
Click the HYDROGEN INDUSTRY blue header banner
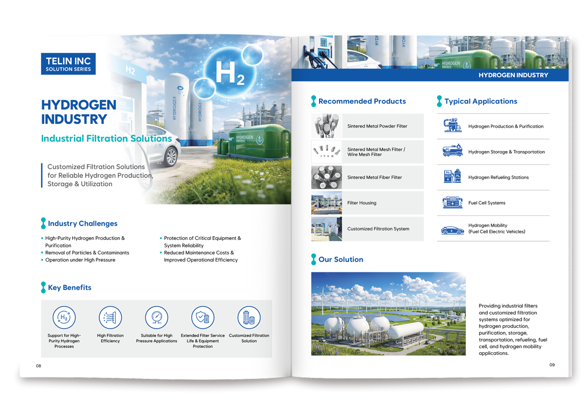[430, 75]
